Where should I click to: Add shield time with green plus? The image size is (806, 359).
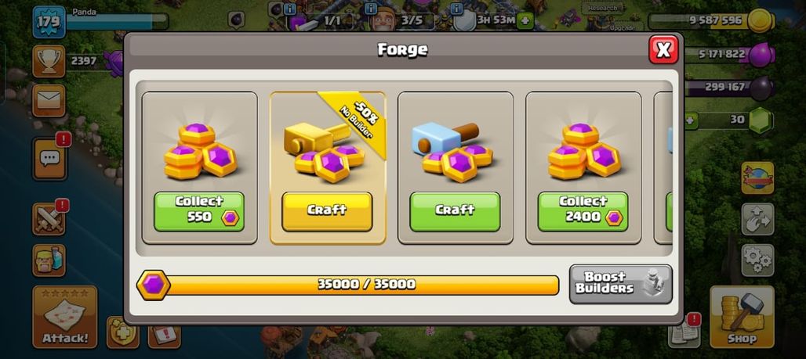525,21
